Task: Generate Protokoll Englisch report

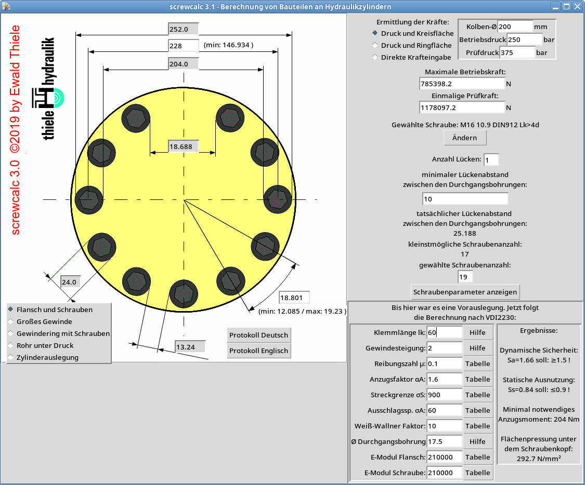Action: pyautogui.click(x=258, y=351)
